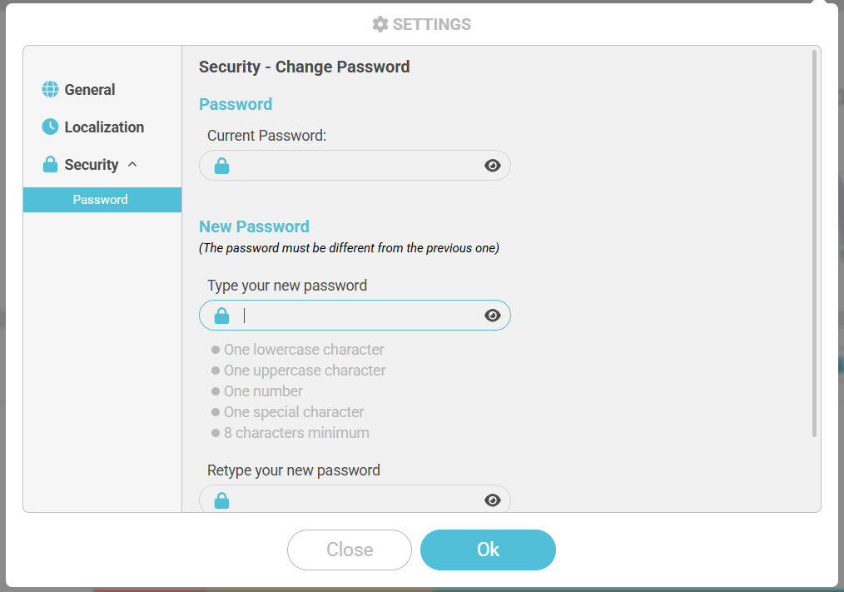Click the lock icon in new password field
Image resolution: width=844 pixels, height=592 pixels.
point(221,316)
